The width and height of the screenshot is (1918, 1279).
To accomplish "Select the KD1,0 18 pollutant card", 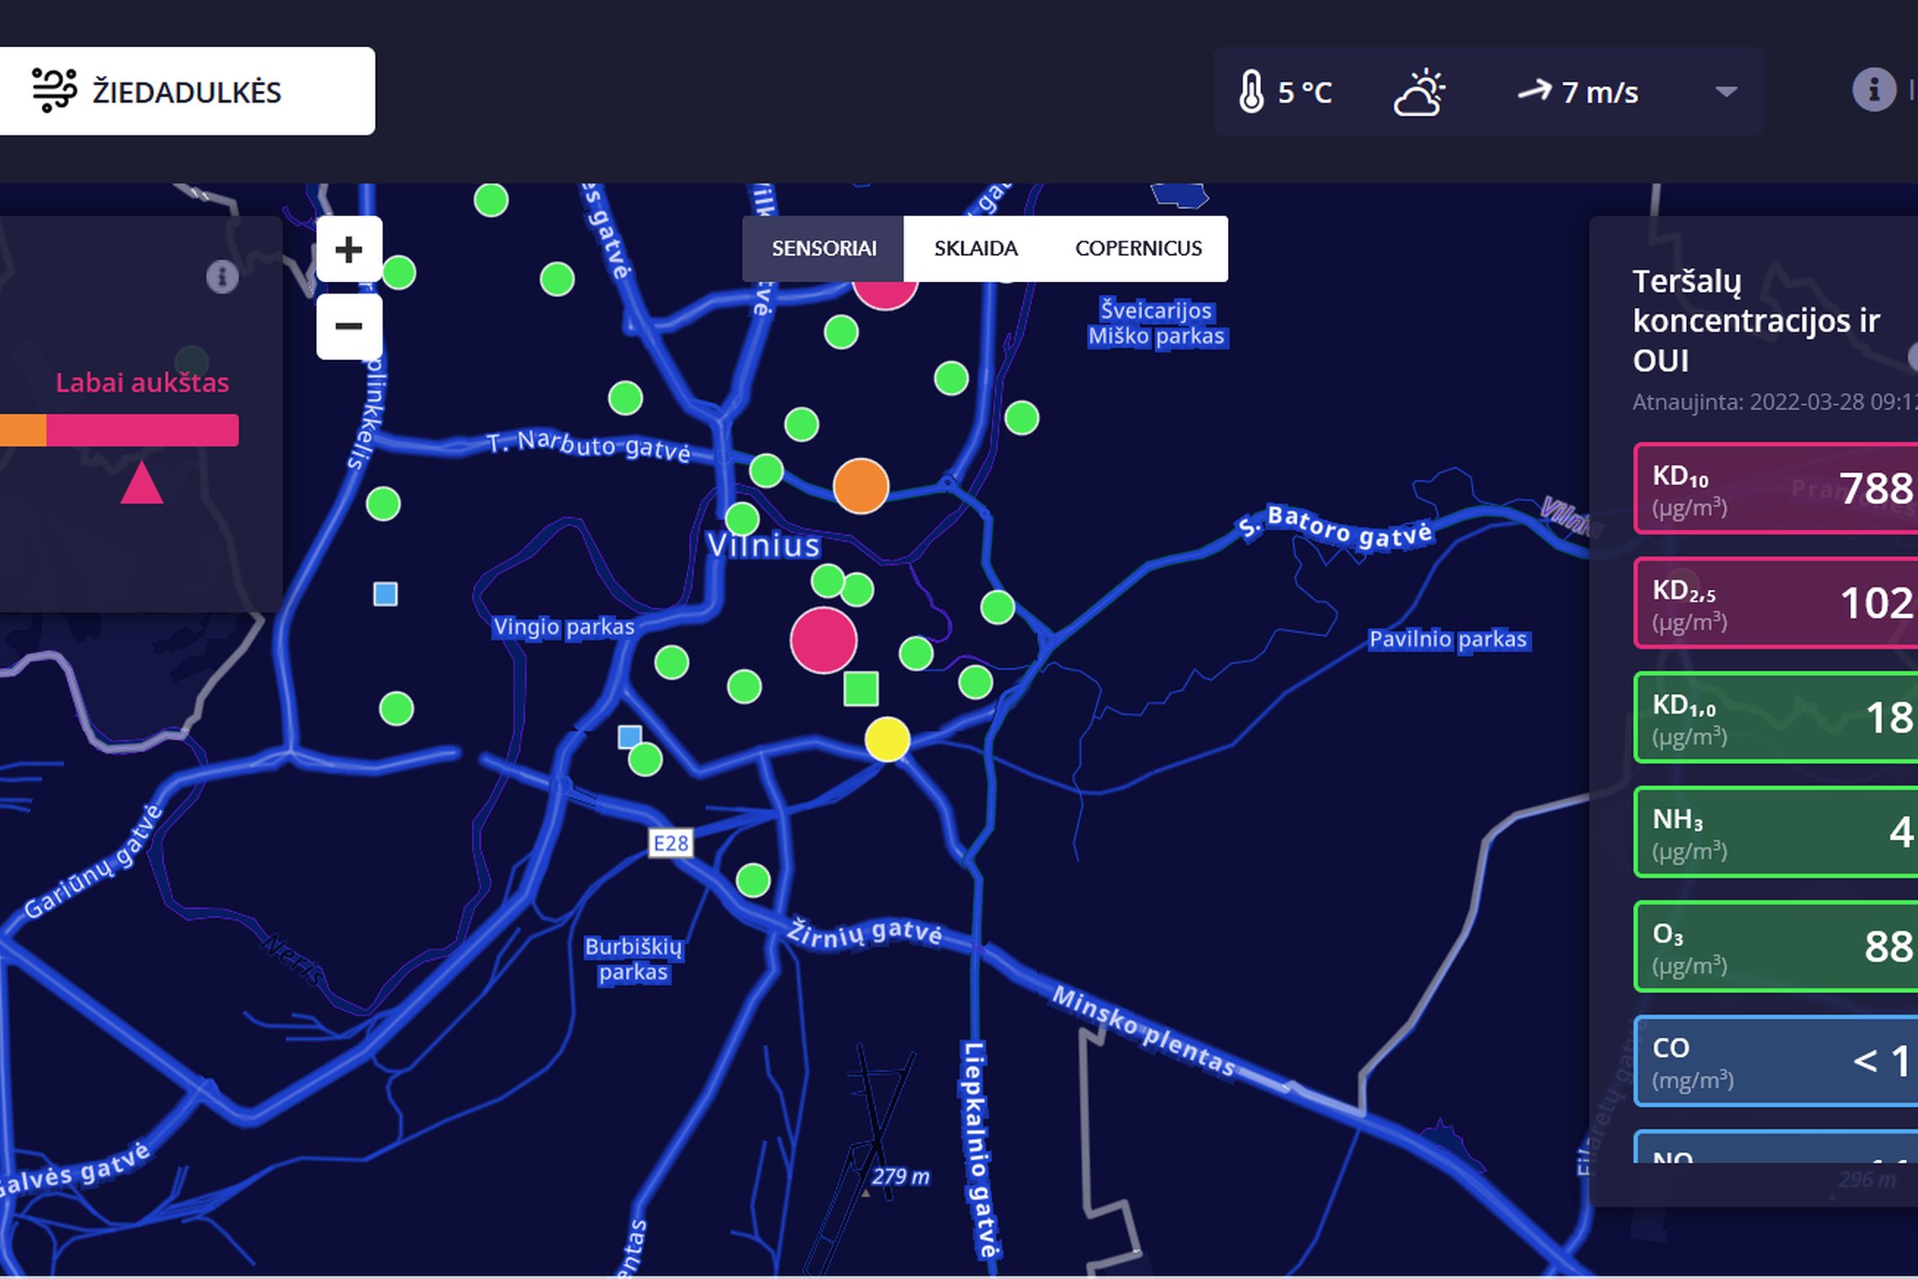I will pos(1776,718).
